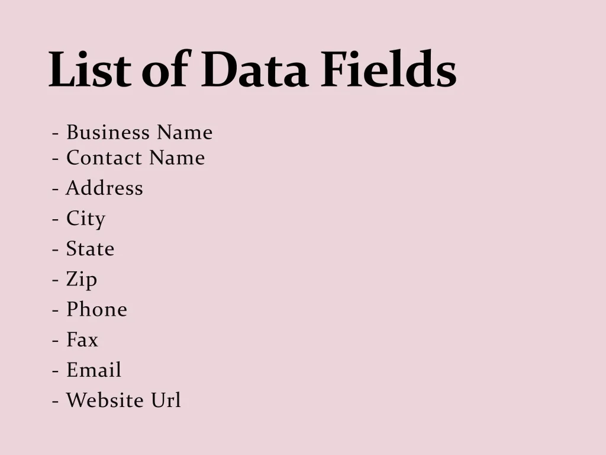Image resolution: width=606 pixels, height=455 pixels.
Task: Click the dash before 'Email'
Action: click(x=55, y=370)
